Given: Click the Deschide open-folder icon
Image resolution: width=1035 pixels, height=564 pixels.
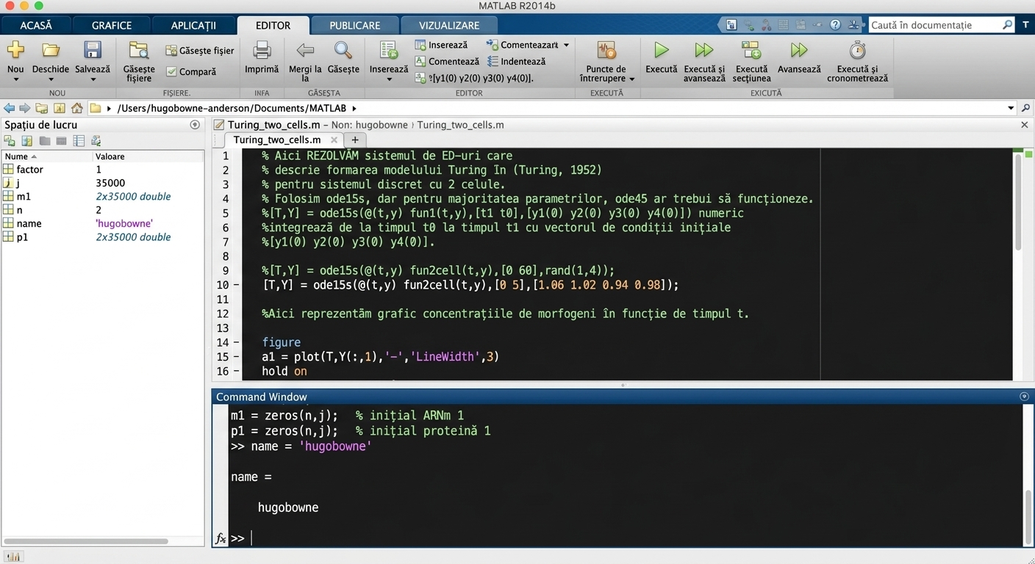Looking at the screenshot, I should (x=51, y=50).
